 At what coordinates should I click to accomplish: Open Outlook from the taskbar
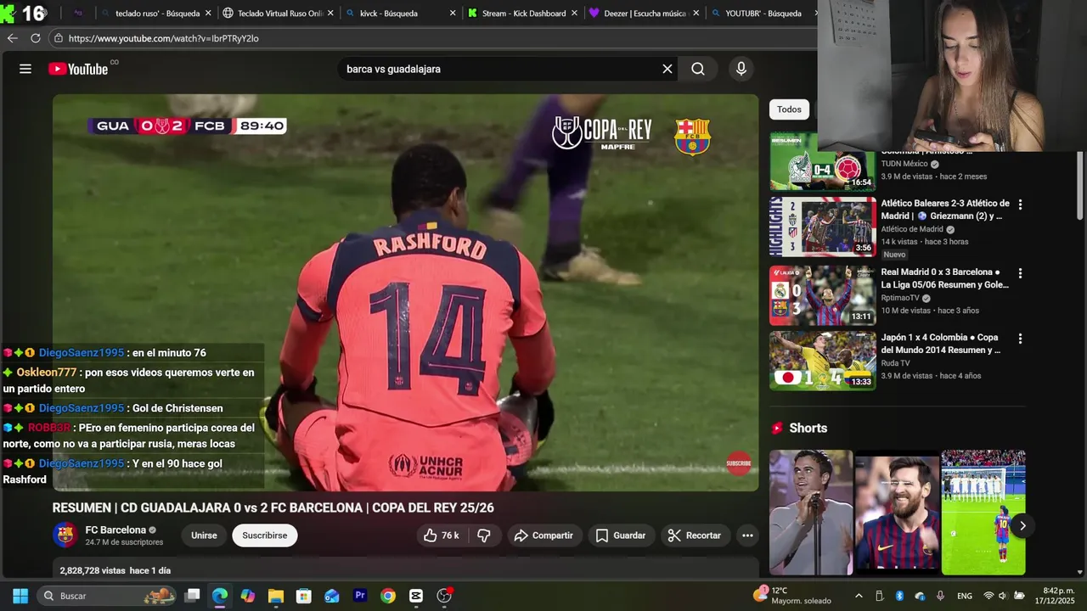tap(332, 596)
